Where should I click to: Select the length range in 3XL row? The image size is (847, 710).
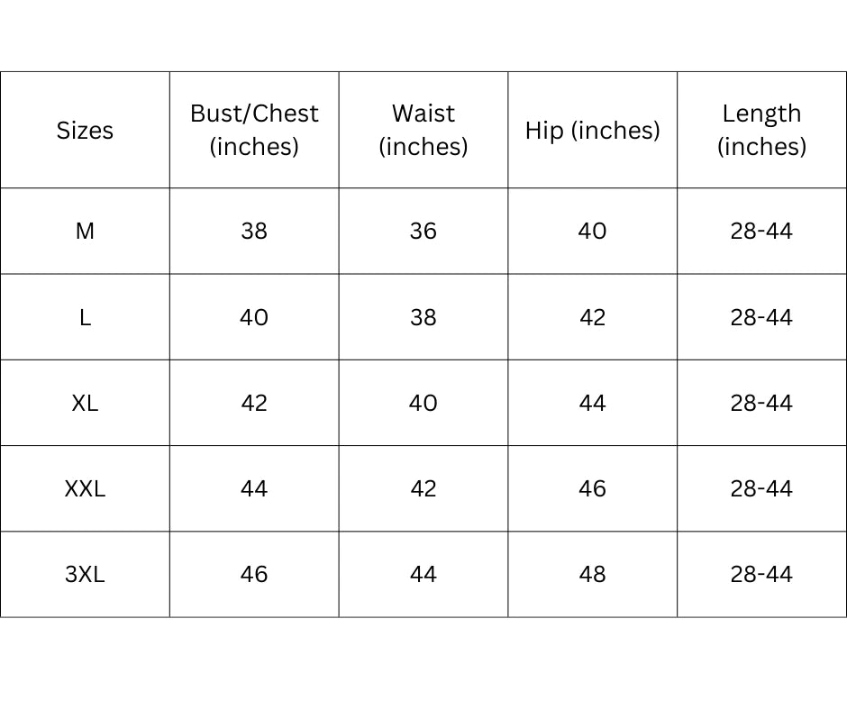(761, 574)
